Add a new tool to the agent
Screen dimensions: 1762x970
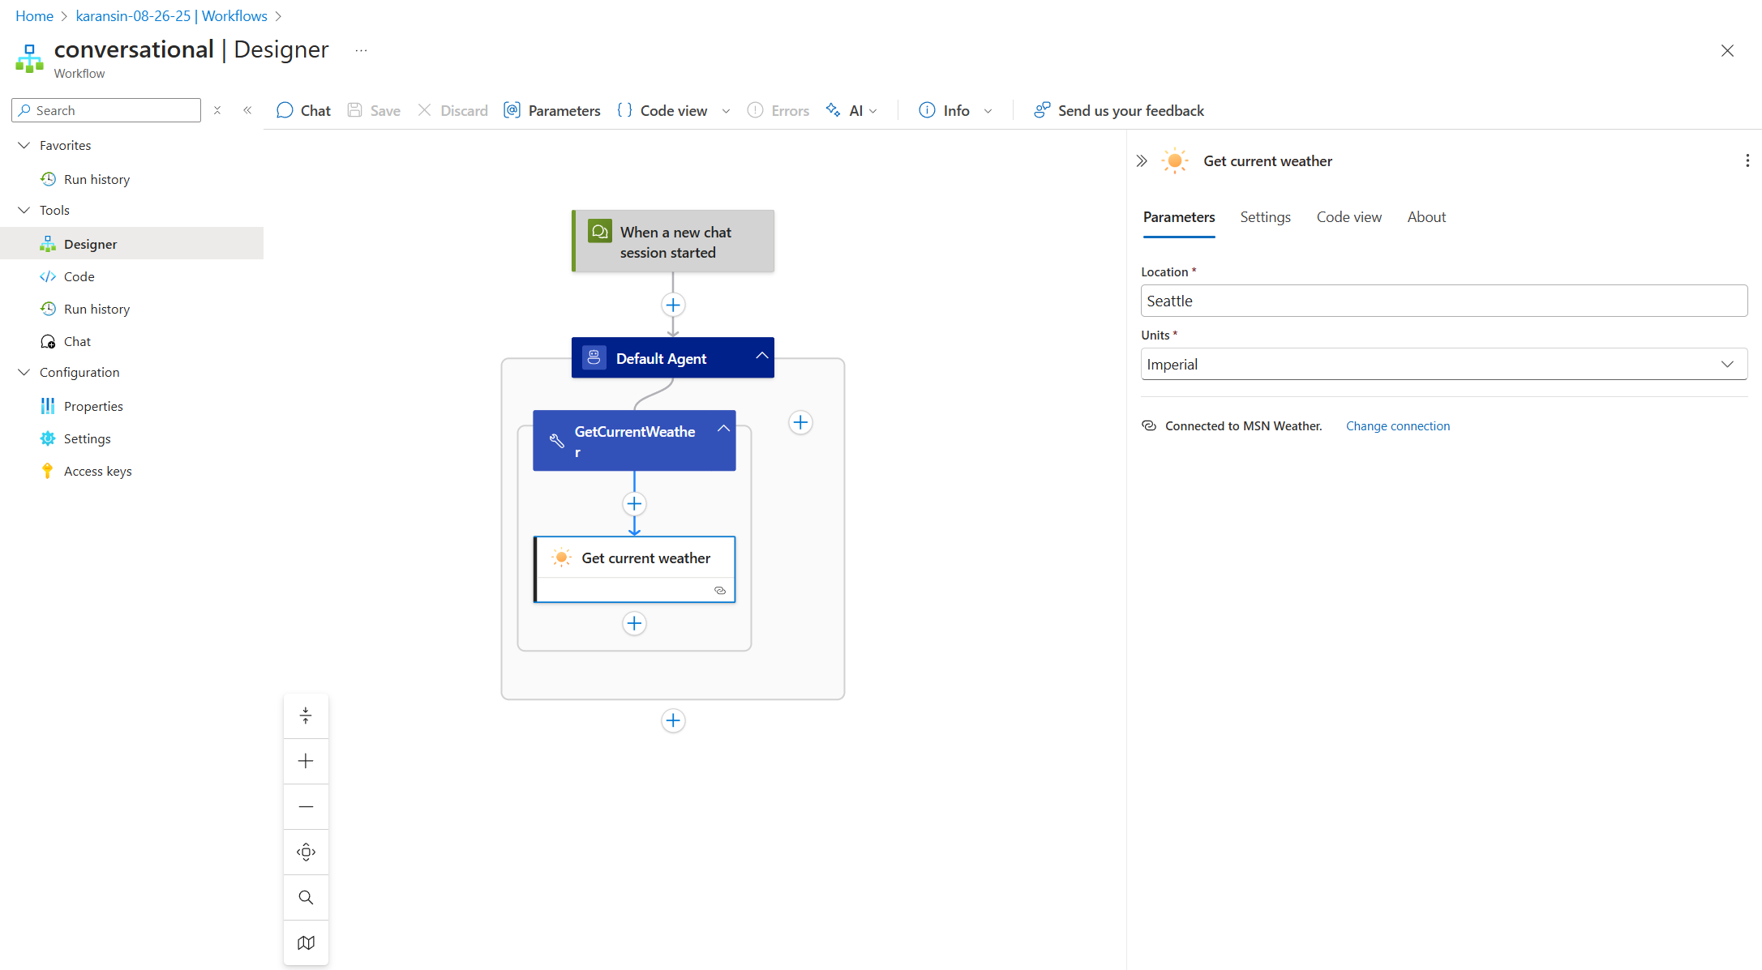800,422
